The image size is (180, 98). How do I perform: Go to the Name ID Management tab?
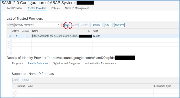point(77,8)
